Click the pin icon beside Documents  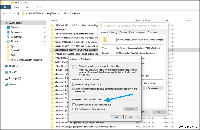(45, 37)
